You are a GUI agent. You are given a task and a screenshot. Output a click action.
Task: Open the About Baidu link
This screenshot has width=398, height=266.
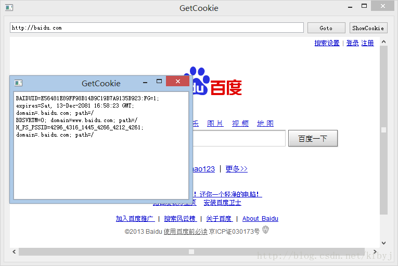[x=260, y=219]
